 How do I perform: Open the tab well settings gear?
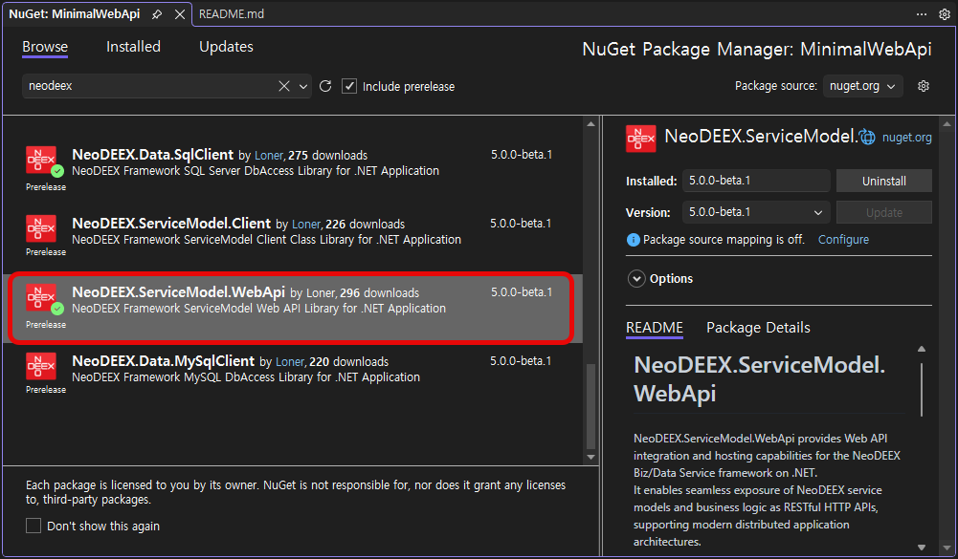[x=944, y=14]
